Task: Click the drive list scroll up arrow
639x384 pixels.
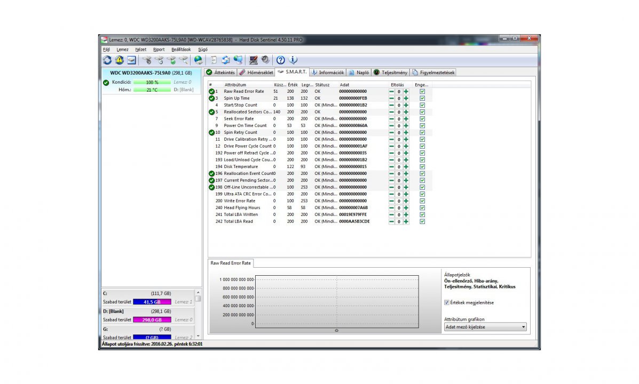Action: point(198,292)
